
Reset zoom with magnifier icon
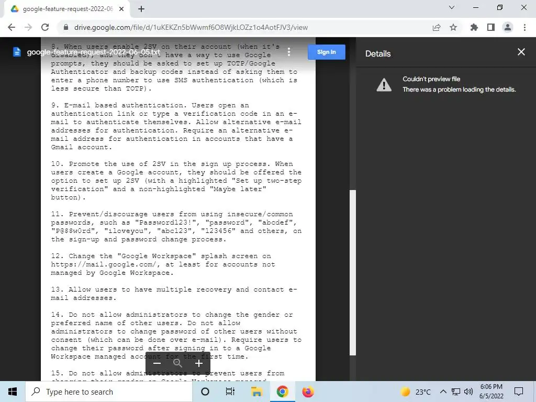click(178, 363)
